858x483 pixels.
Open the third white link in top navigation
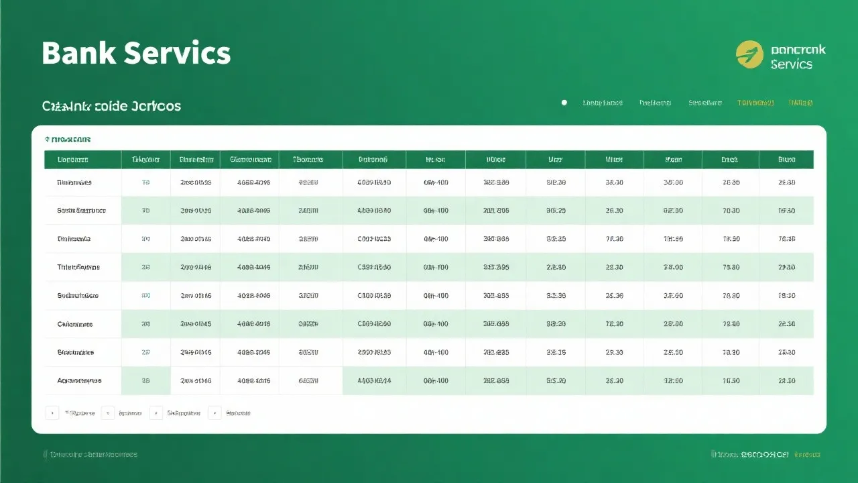[705, 103]
